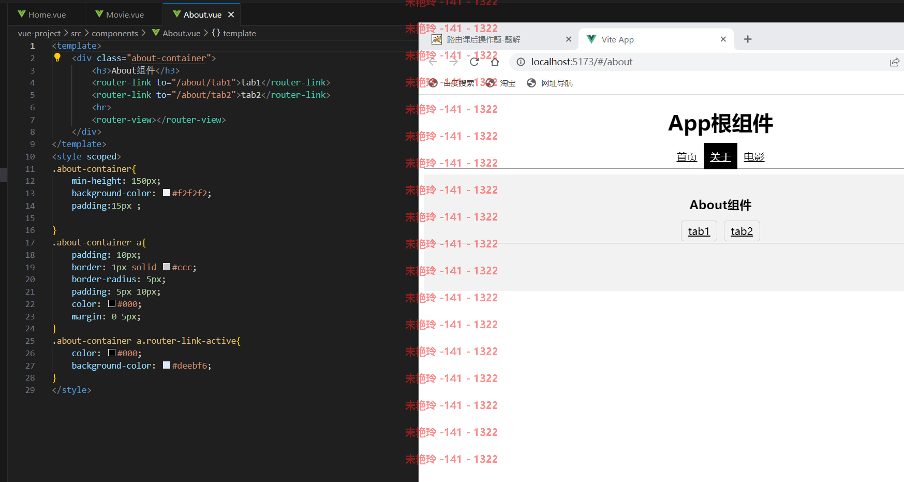Open the 网址导航 bookmark
This screenshot has width=904, height=482.
pyautogui.click(x=550, y=83)
